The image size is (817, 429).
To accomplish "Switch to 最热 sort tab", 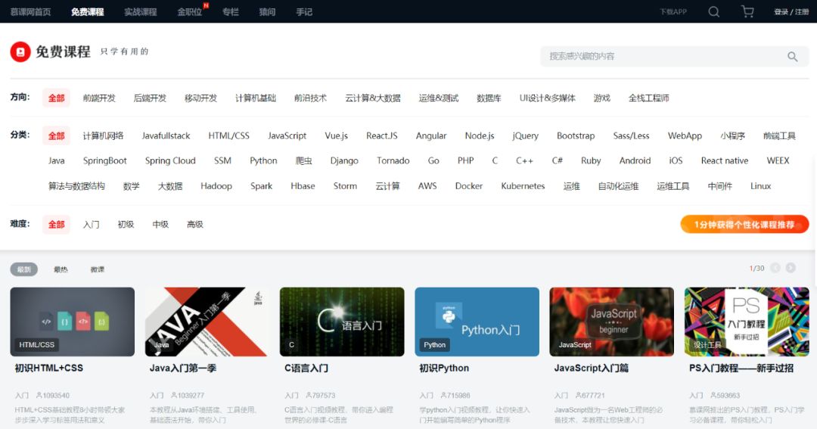I will pos(61,269).
